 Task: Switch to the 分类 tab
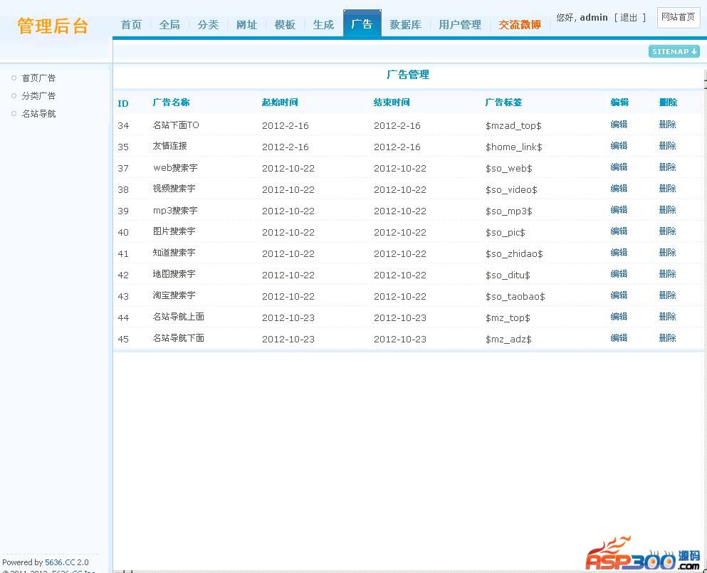(208, 25)
